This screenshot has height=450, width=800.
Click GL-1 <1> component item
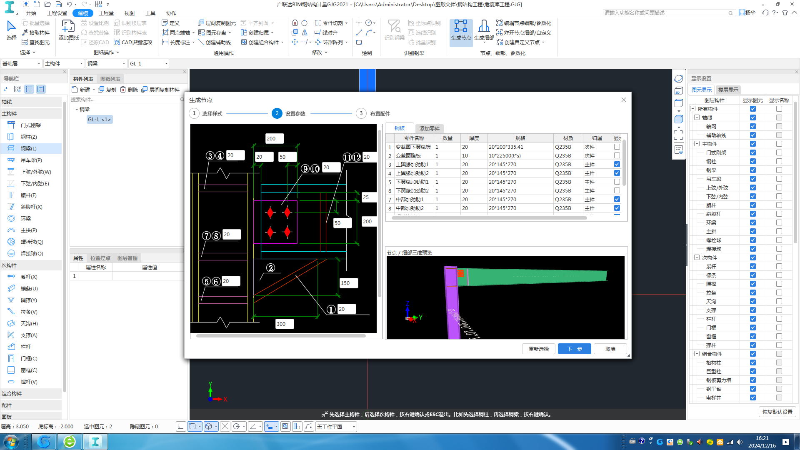99,120
